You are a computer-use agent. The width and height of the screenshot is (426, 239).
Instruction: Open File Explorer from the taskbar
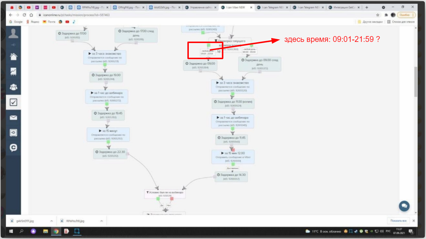pos(45,231)
